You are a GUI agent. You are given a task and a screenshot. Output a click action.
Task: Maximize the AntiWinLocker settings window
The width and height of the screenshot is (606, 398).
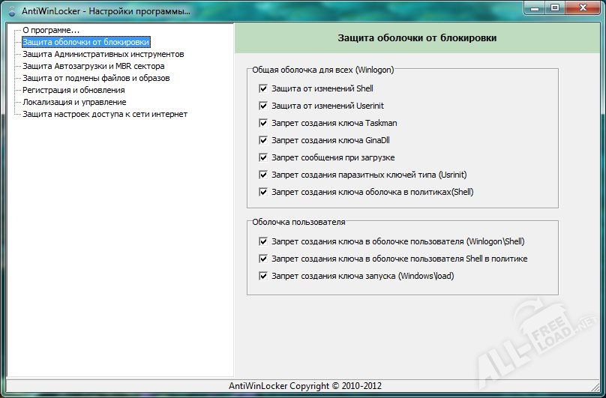click(554, 8)
